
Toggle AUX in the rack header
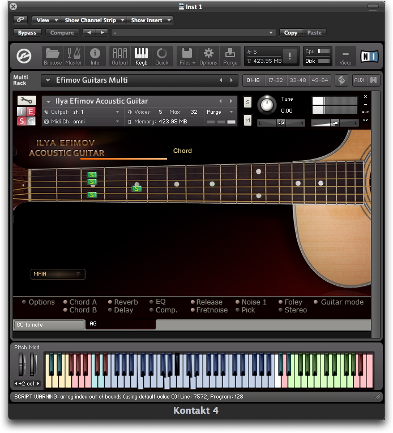pyautogui.click(x=359, y=80)
